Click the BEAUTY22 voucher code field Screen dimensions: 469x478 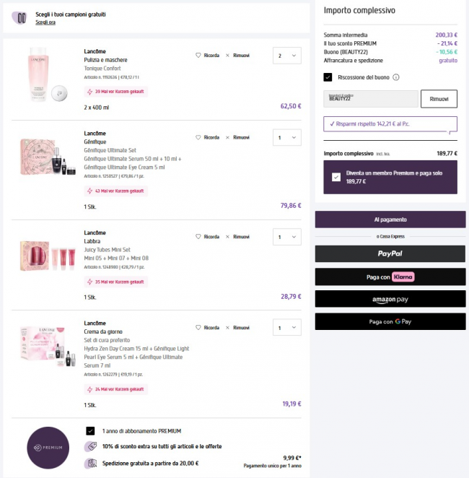[371, 99]
